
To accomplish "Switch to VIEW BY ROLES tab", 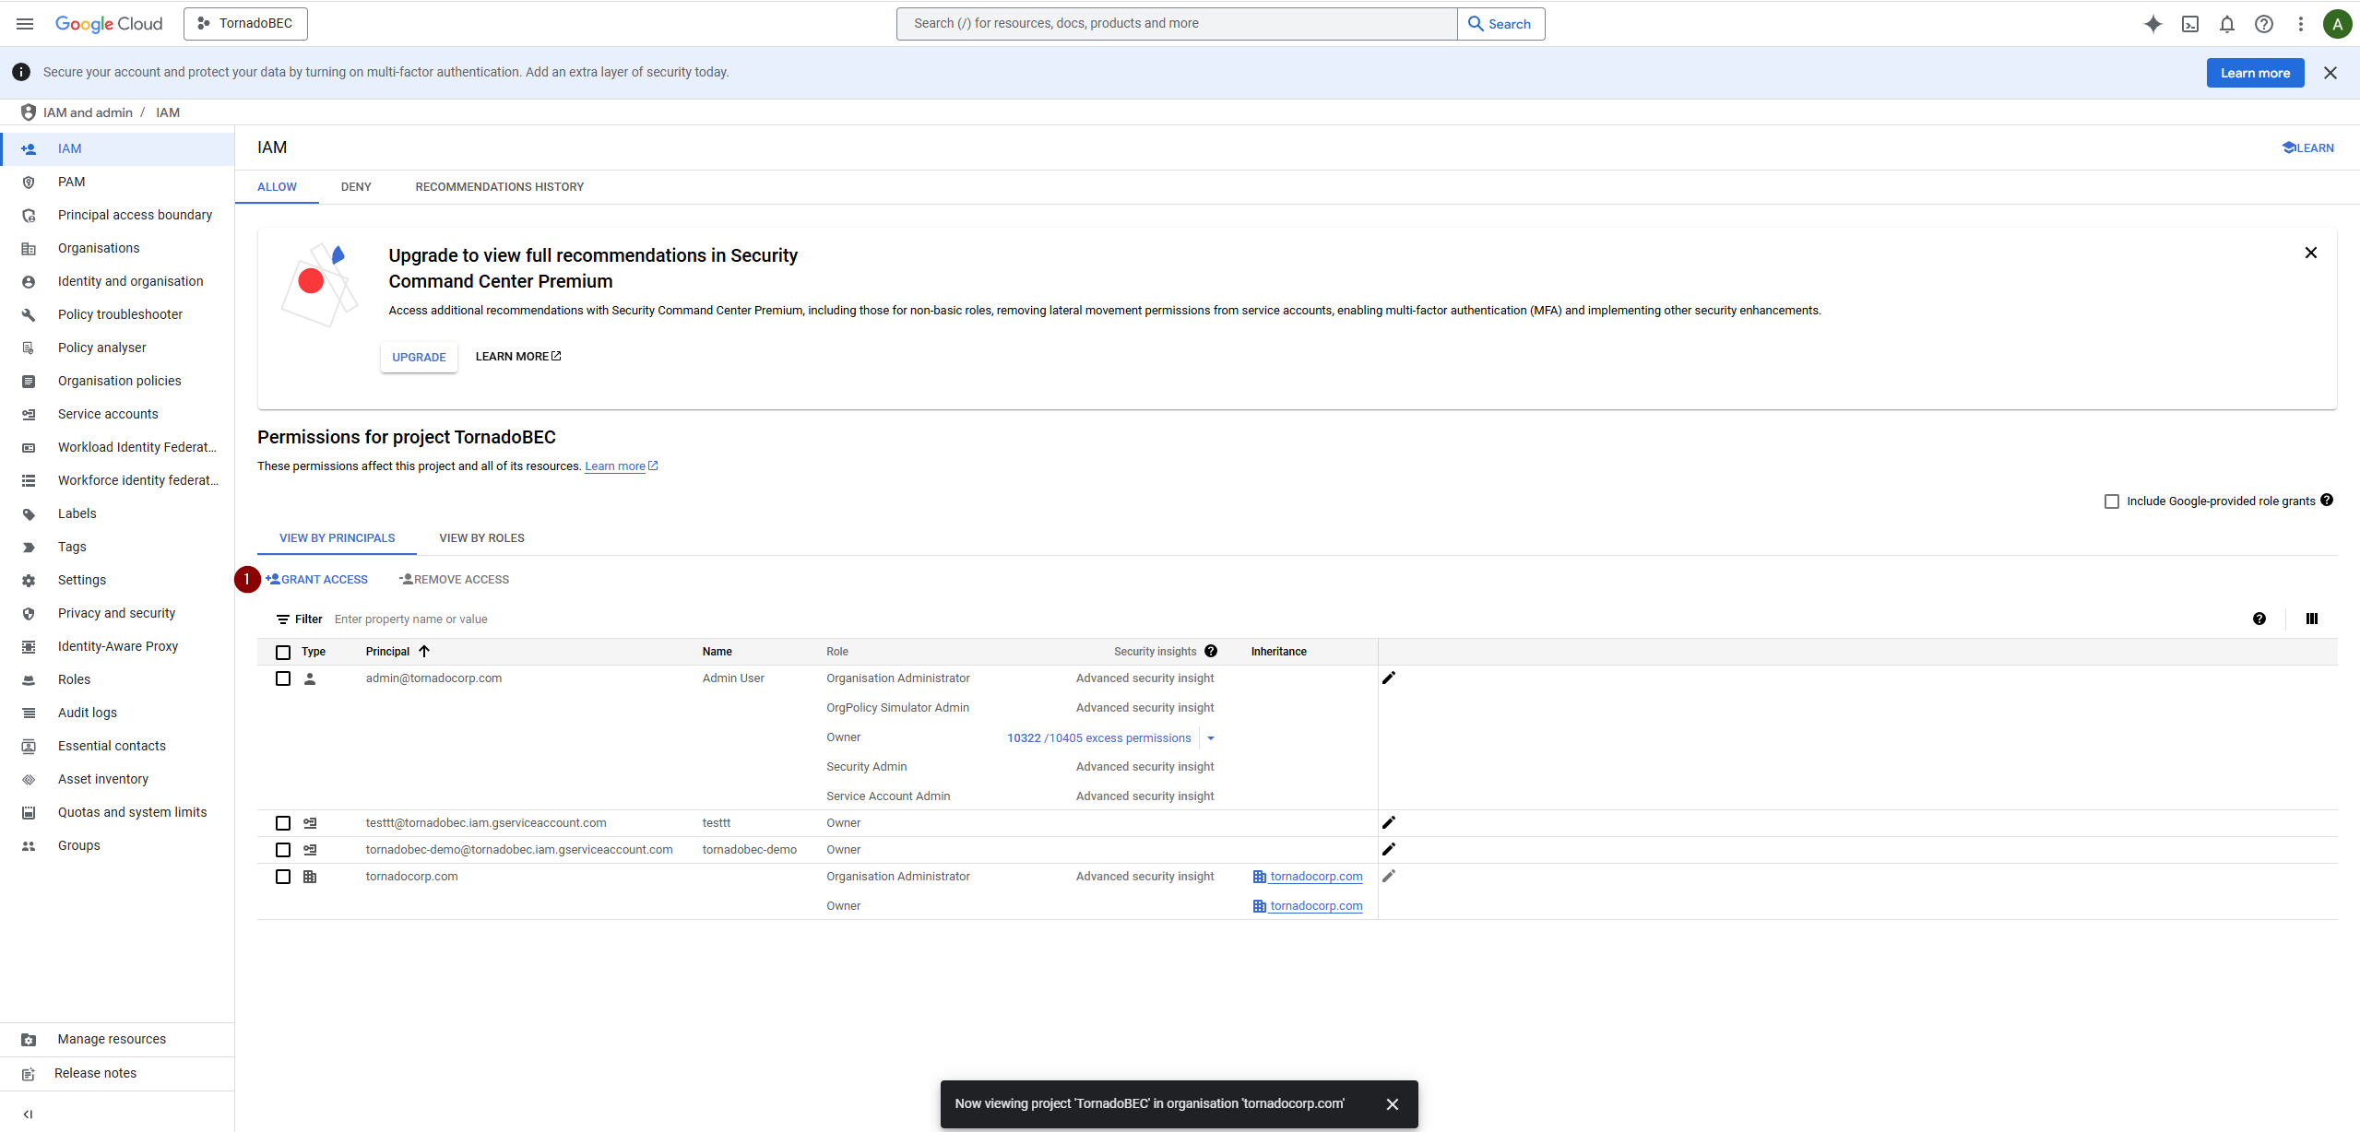I will pos(481,538).
